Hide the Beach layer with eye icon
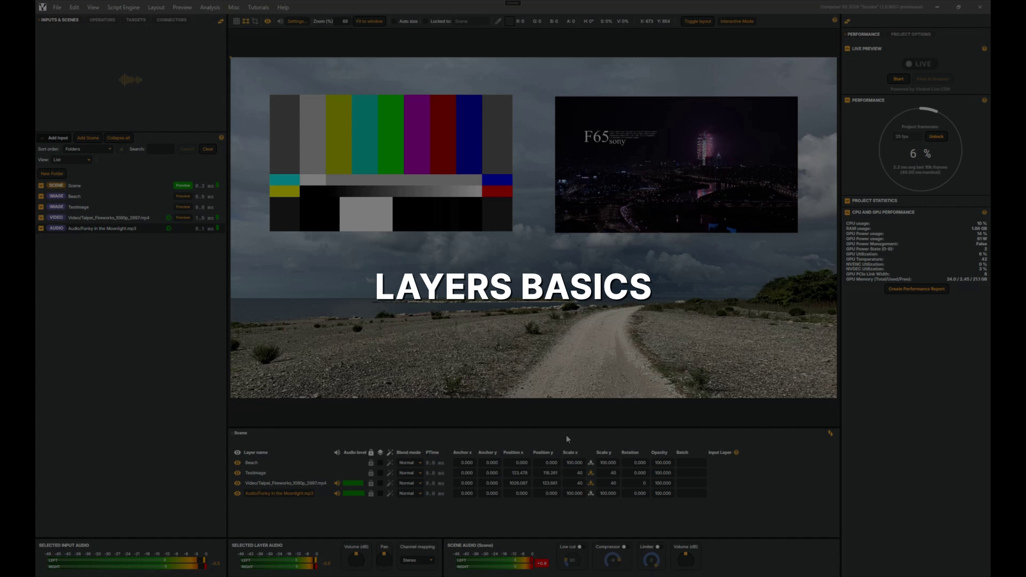 237,463
